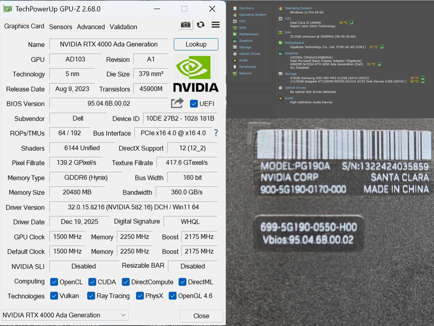This screenshot has height=326, width=434.
Task: Toggle the OpenGL 4.6 checkbox
Action: pyautogui.click(x=173, y=296)
